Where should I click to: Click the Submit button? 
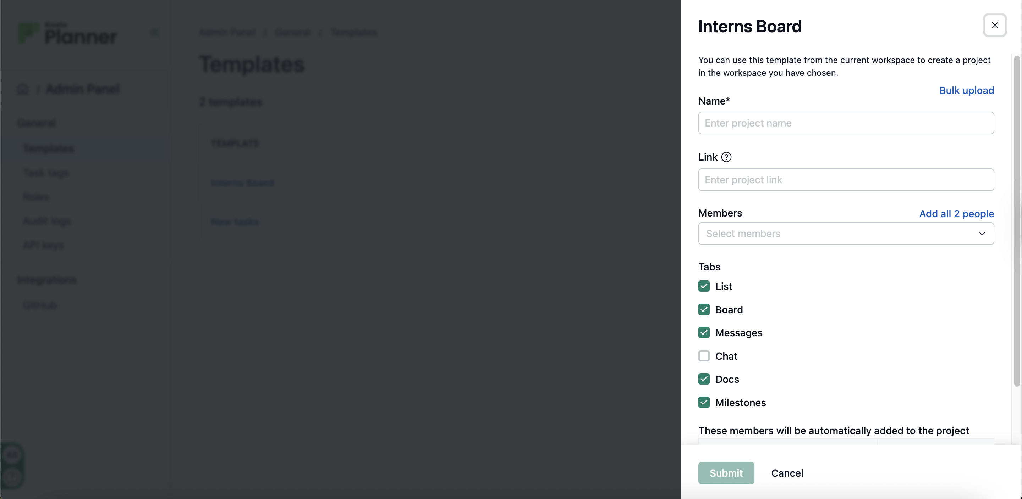pos(726,473)
